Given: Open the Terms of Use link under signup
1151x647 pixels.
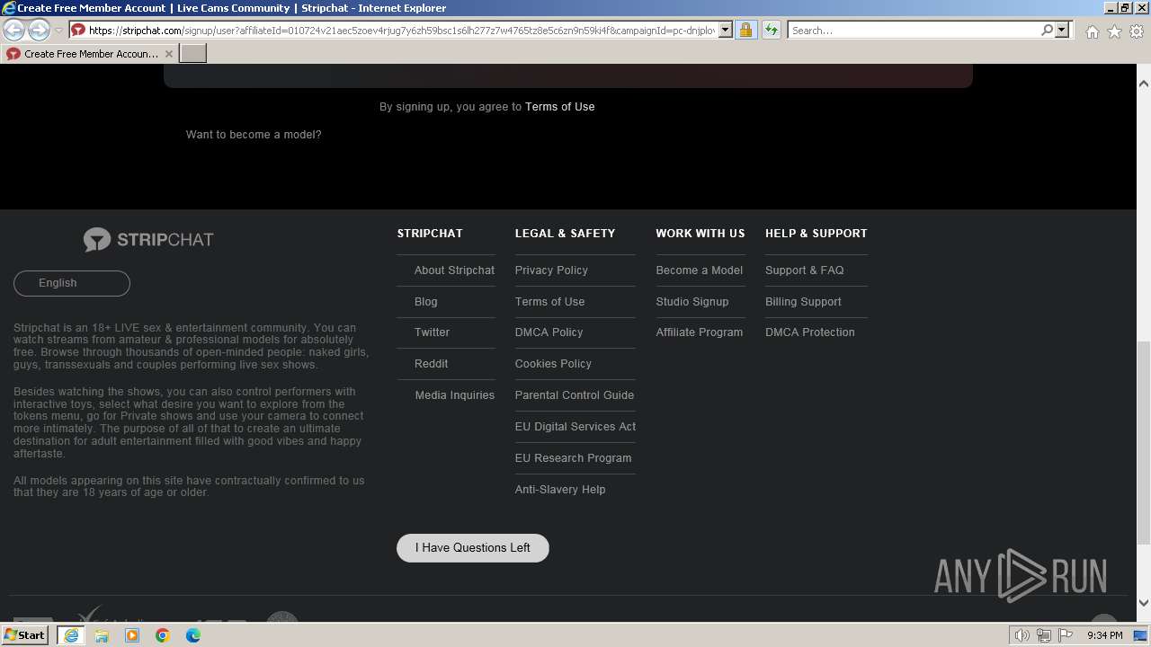Looking at the screenshot, I should click(560, 106).
